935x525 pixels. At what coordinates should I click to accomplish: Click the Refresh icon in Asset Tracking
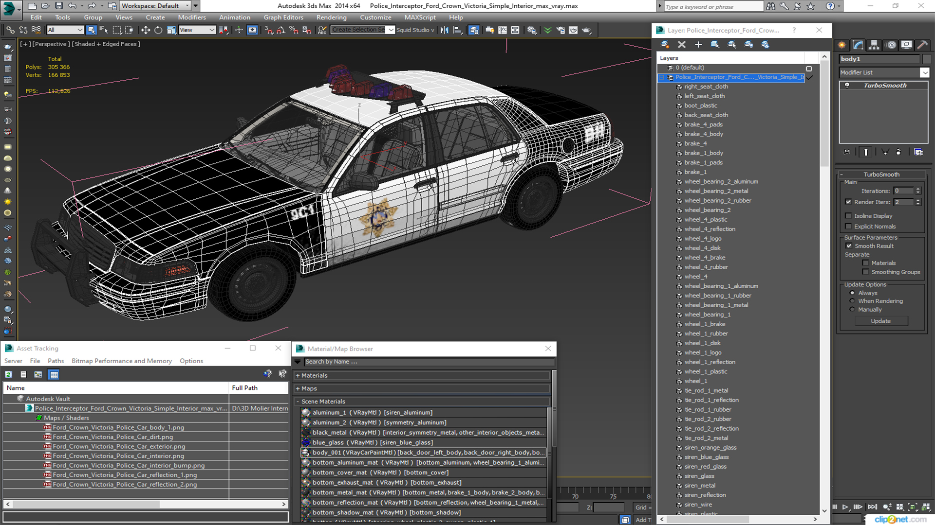pos(8,374)
